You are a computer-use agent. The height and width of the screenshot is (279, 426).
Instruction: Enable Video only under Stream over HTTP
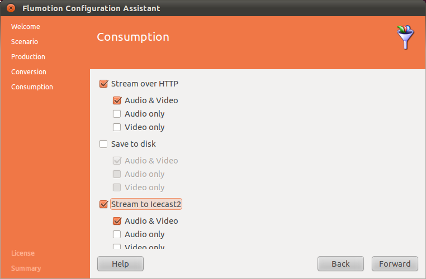(117, 128)
